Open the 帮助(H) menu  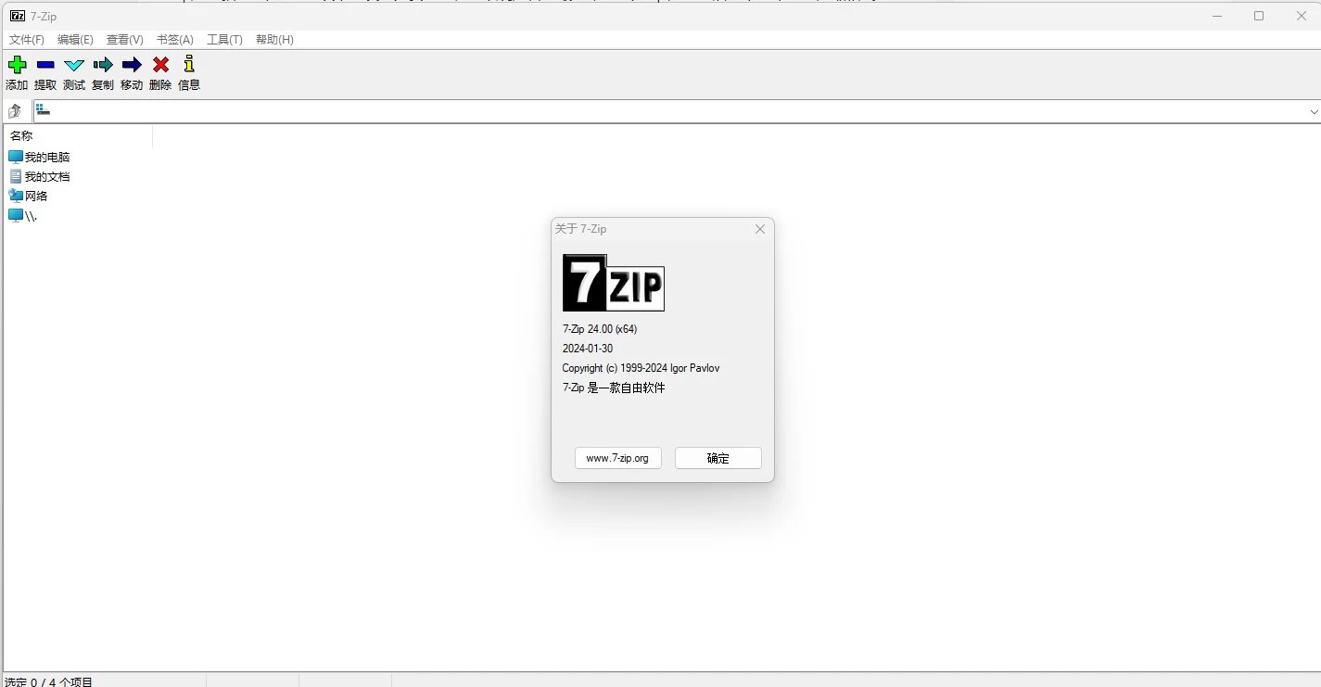point(274,40)
